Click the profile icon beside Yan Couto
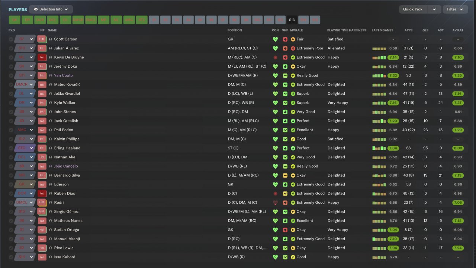Screen dimensions: 476x268 pyautogui.click(x=51, y=75)
